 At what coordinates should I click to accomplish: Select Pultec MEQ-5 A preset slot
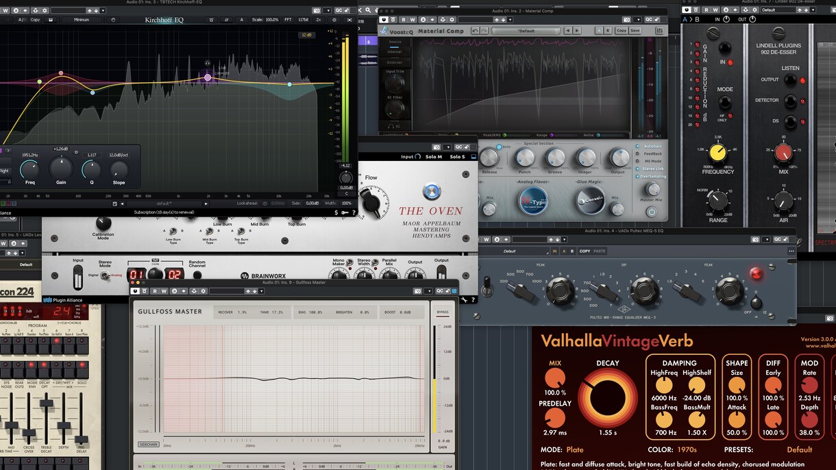pyautogui.click(x=564, y=251)
